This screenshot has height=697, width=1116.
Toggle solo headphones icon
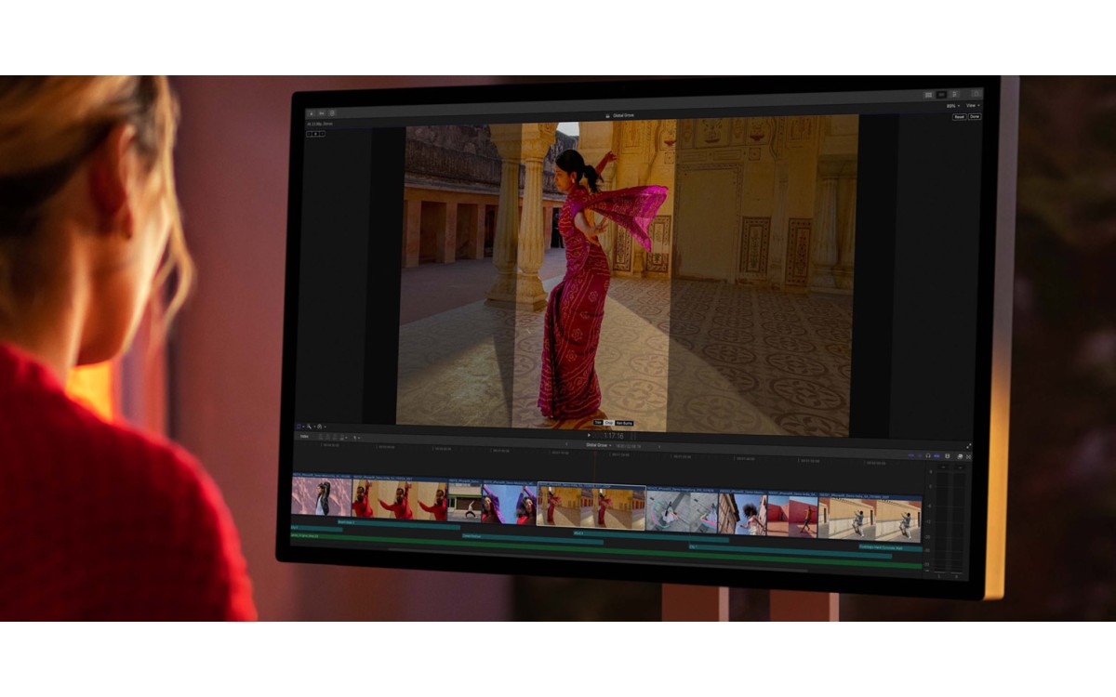[928, 455]
